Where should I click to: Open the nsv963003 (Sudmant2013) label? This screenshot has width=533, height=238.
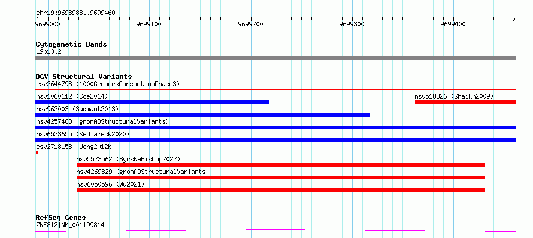(x=77, y=109)
